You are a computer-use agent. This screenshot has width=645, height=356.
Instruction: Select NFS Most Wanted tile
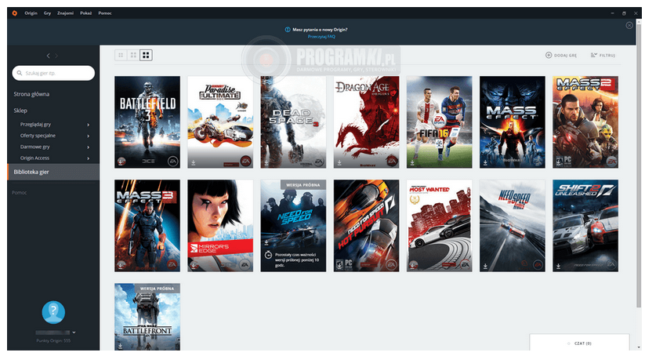(440, 226)
